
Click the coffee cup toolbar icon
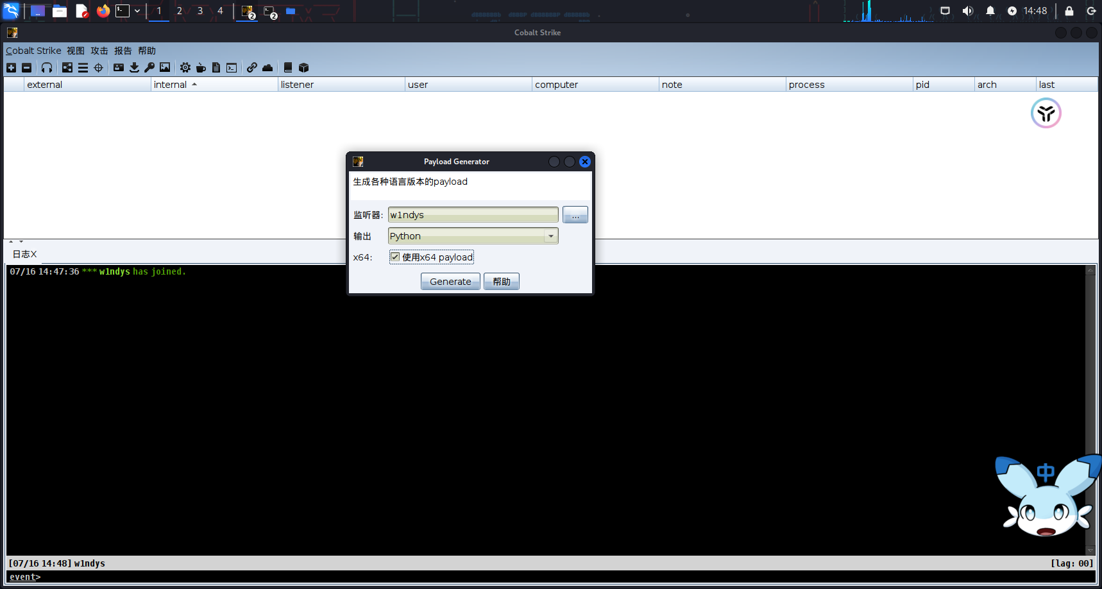click(x=201, y=67)
